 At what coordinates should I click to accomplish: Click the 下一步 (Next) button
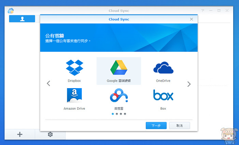coord(156,126)
